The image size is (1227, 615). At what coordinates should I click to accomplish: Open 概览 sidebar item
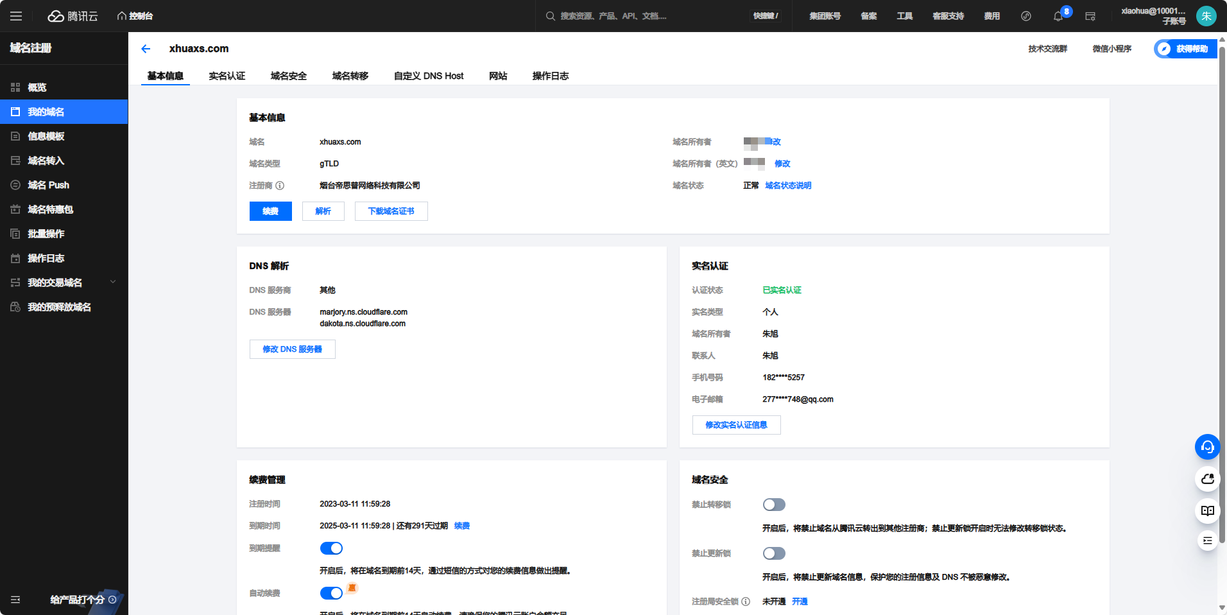64,87
